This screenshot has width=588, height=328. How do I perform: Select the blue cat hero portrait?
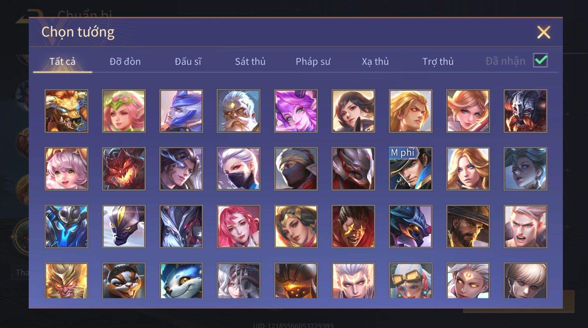181,280
